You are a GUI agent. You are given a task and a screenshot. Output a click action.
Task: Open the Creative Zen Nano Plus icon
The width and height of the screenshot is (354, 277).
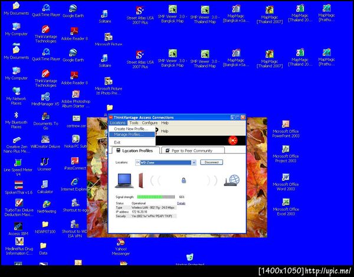click(x=17, y=145)
